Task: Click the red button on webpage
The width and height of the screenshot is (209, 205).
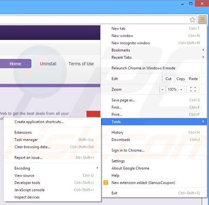Action: [93, 114]
